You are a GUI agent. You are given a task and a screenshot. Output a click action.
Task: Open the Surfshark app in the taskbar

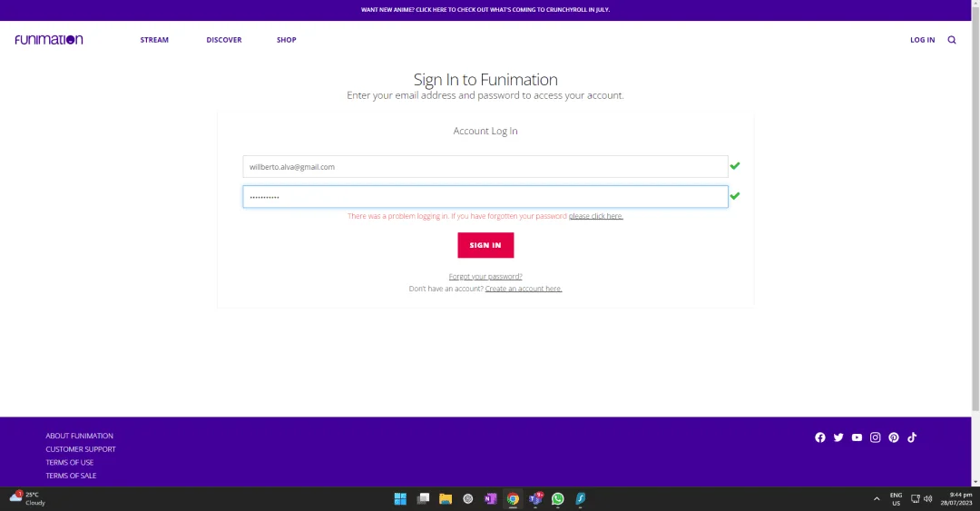coord(580,498)
